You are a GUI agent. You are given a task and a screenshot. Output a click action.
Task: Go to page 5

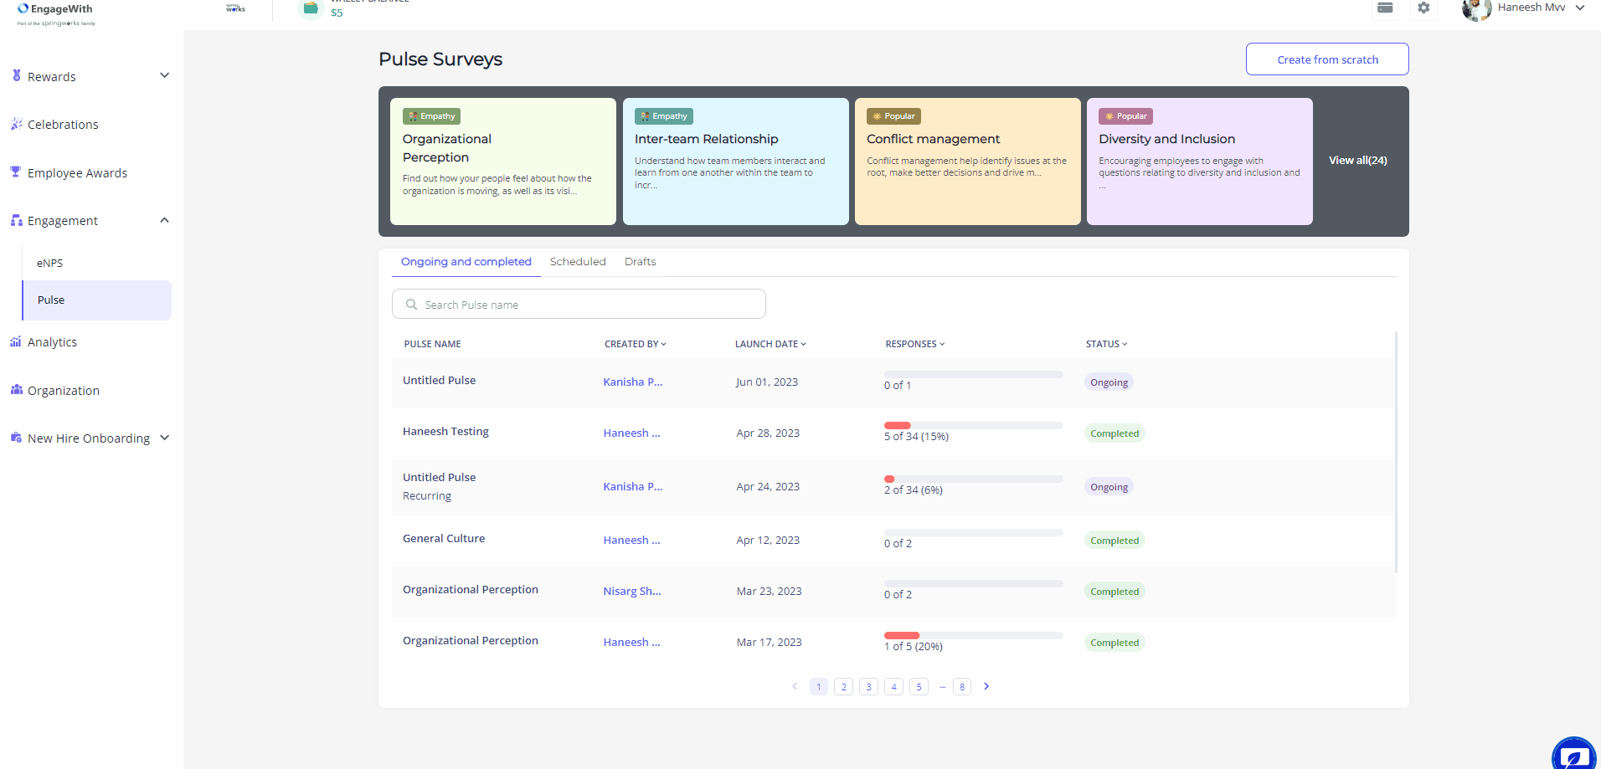click(919, 686)
